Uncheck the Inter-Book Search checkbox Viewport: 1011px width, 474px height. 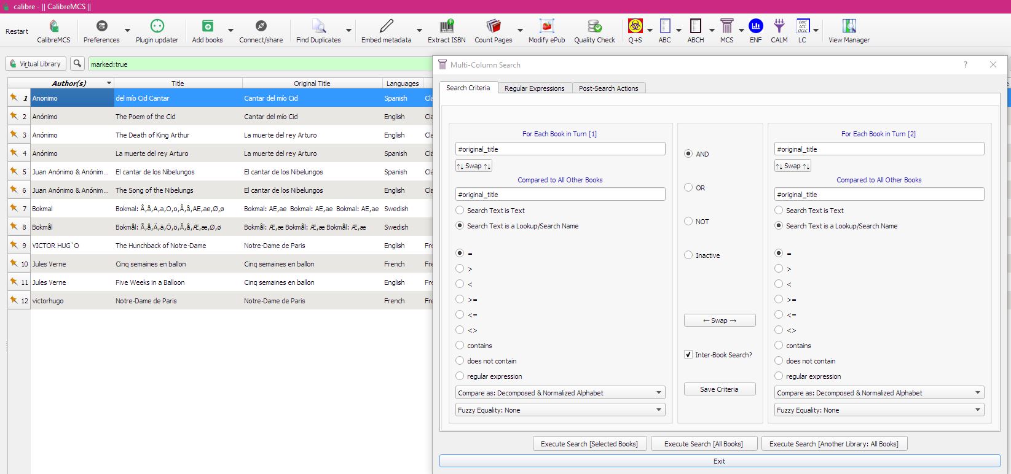pos(688,355)
